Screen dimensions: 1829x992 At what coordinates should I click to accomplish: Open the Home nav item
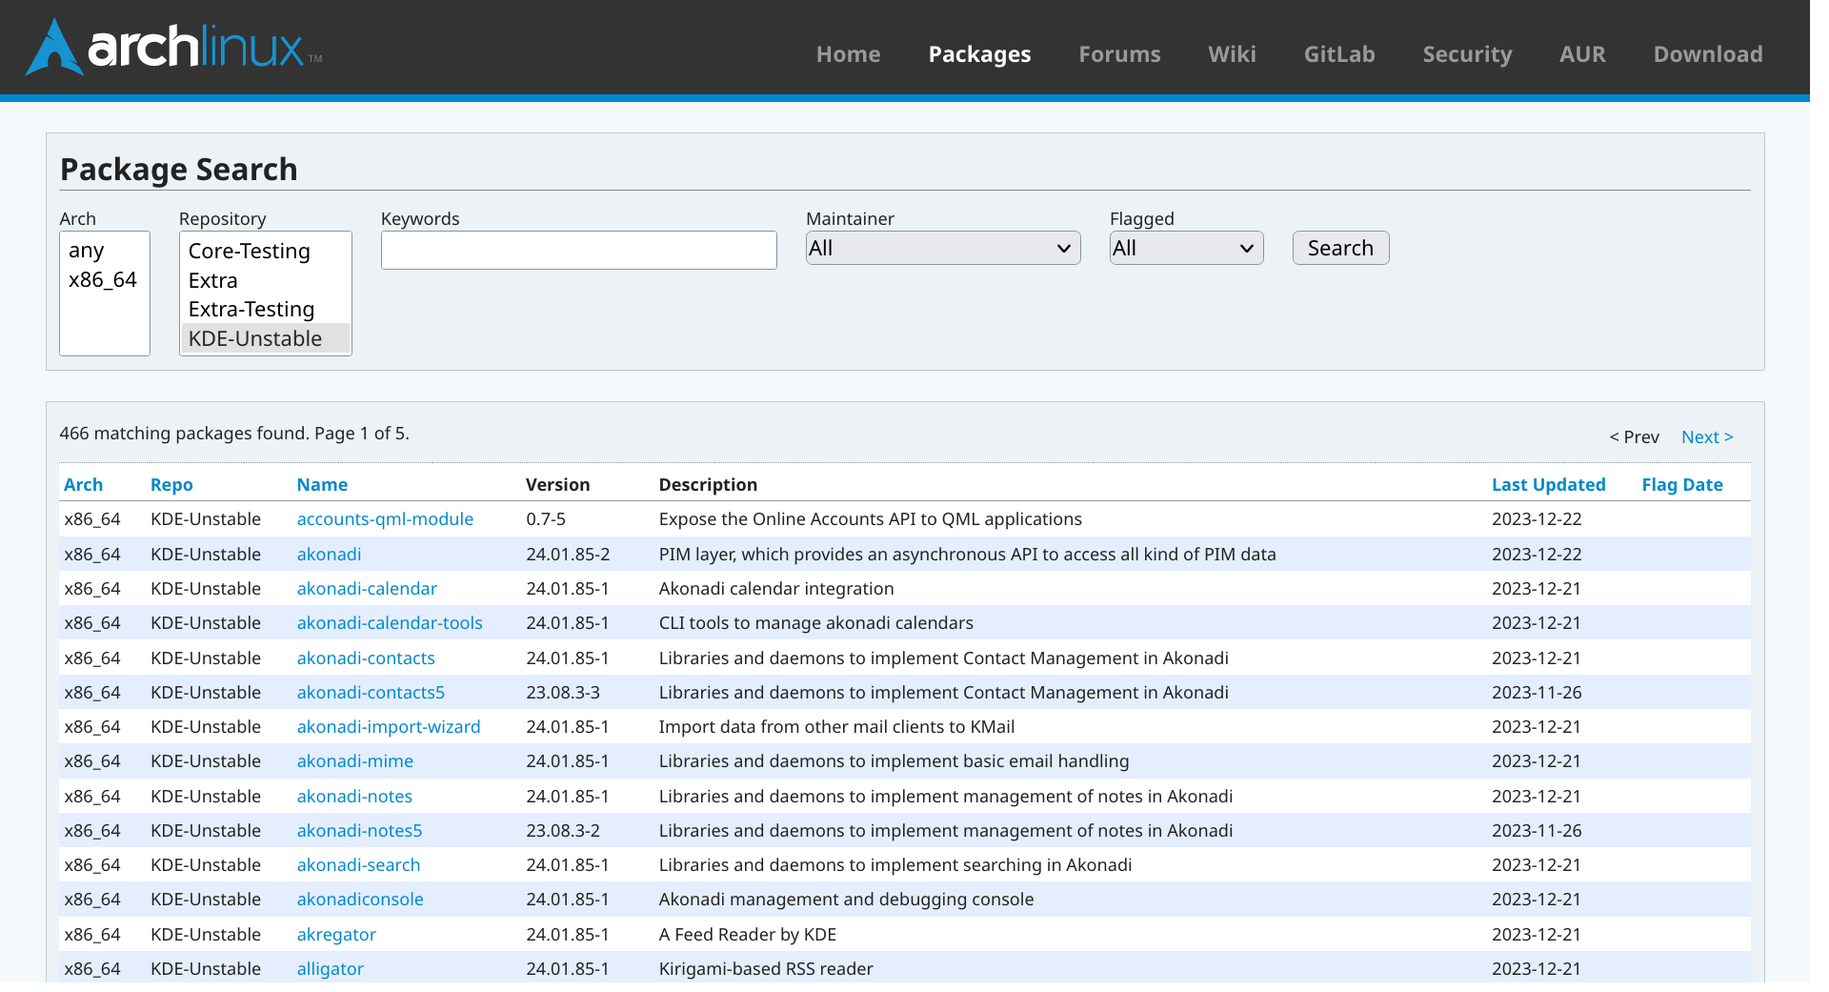[848, 54]
